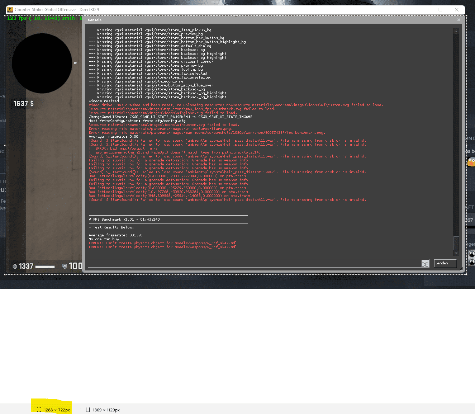Click the 'No one can buy!!' line
The width and height of the screenshot is (475, 415).
(x=106, y=239)
